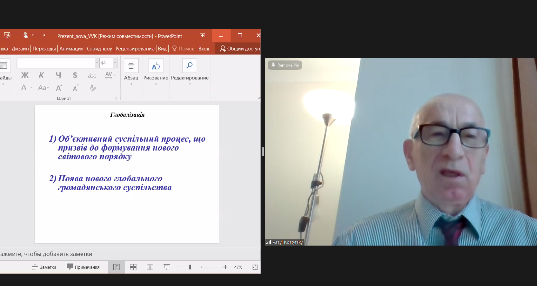Fit slide to current window
Image resolution: width=537 pixels, height=286 pixels.
tap(255, 267)
